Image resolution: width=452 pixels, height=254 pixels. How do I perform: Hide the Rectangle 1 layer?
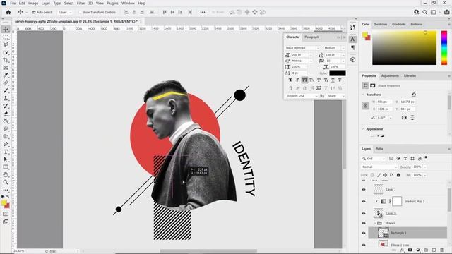click(x=364, y=233)
